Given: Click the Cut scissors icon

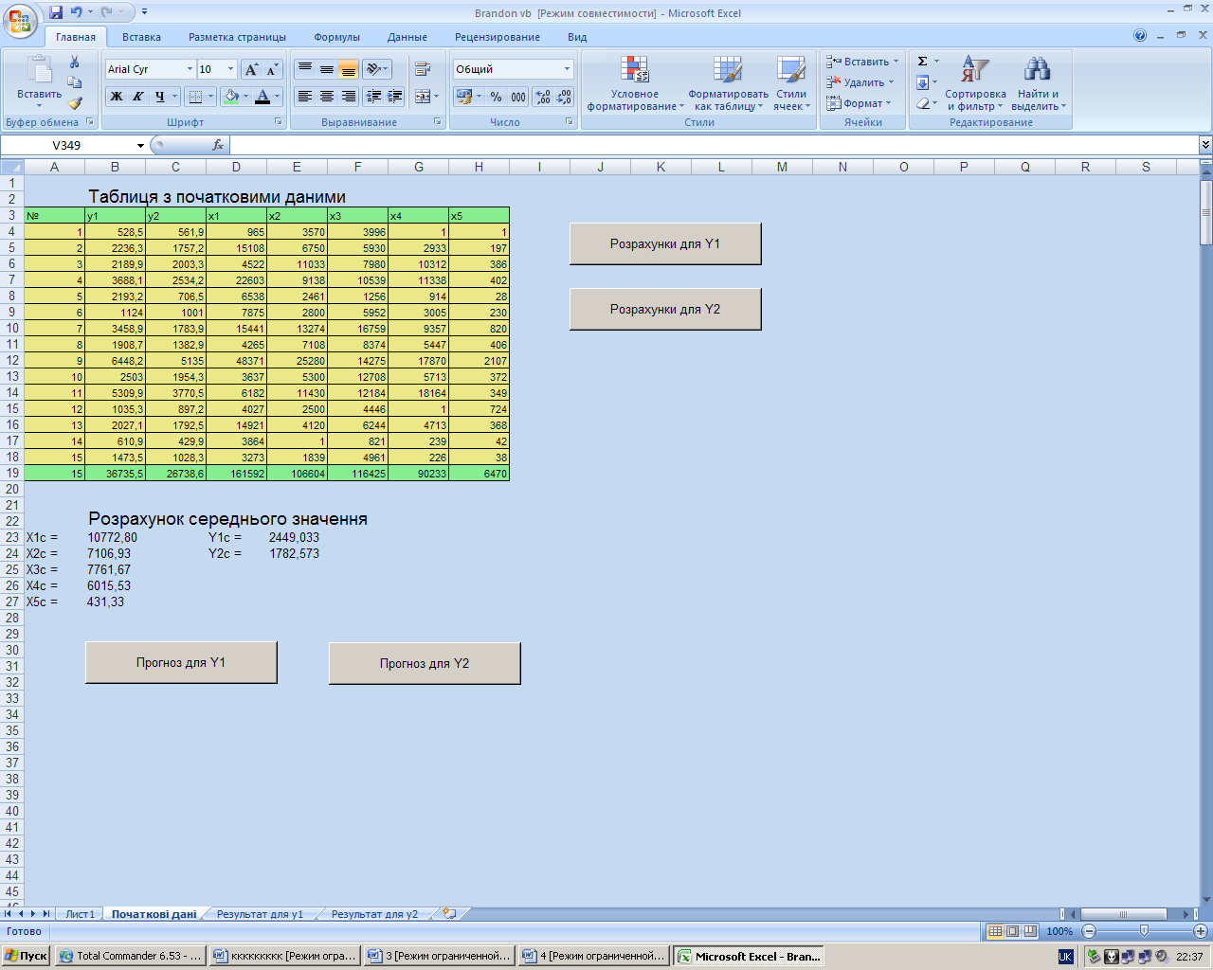Looking at the screenshot, I should [x=75, y=62].
